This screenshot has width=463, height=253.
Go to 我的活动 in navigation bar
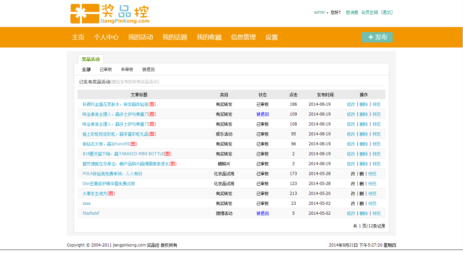pos(141,37)
